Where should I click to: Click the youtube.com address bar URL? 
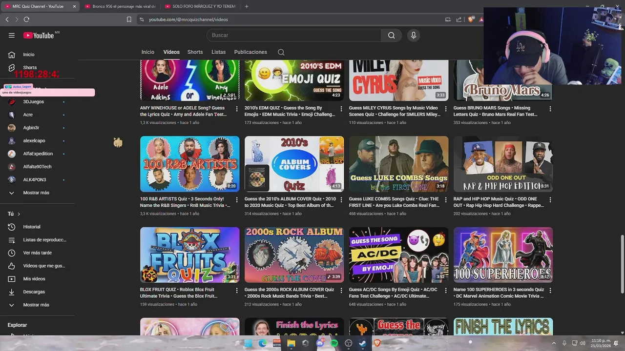188,19
